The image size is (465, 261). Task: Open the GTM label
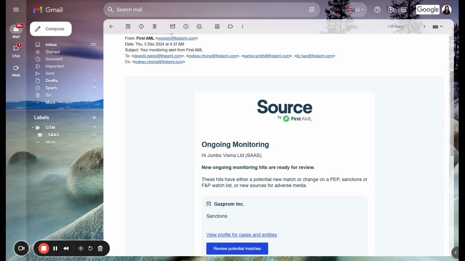tap(50, 128)
